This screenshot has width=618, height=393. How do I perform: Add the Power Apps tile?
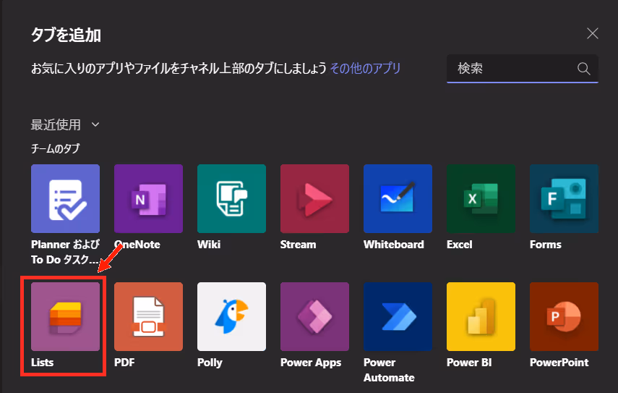[314, 316]
